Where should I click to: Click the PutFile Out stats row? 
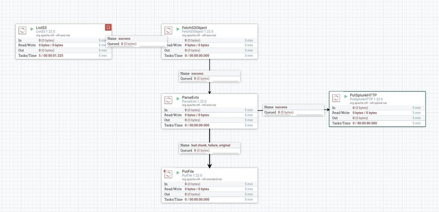pyautogui.click(x=209, y=194)
